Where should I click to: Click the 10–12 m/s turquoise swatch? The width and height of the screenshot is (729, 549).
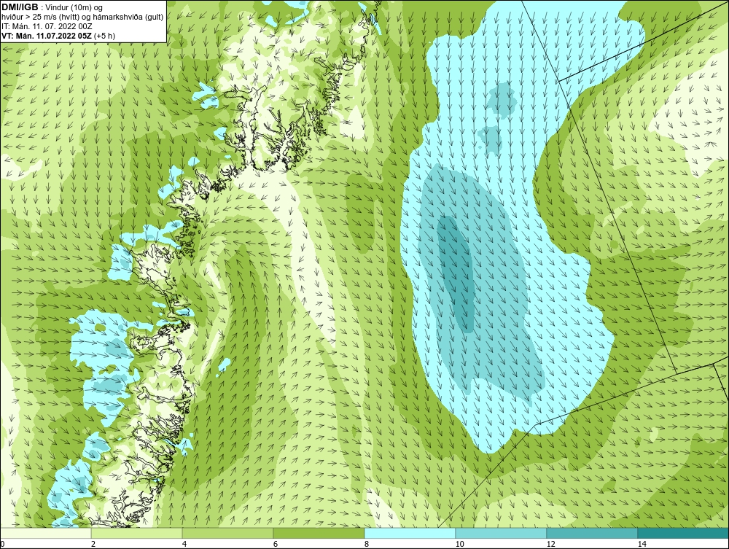(x=502, y=533)
